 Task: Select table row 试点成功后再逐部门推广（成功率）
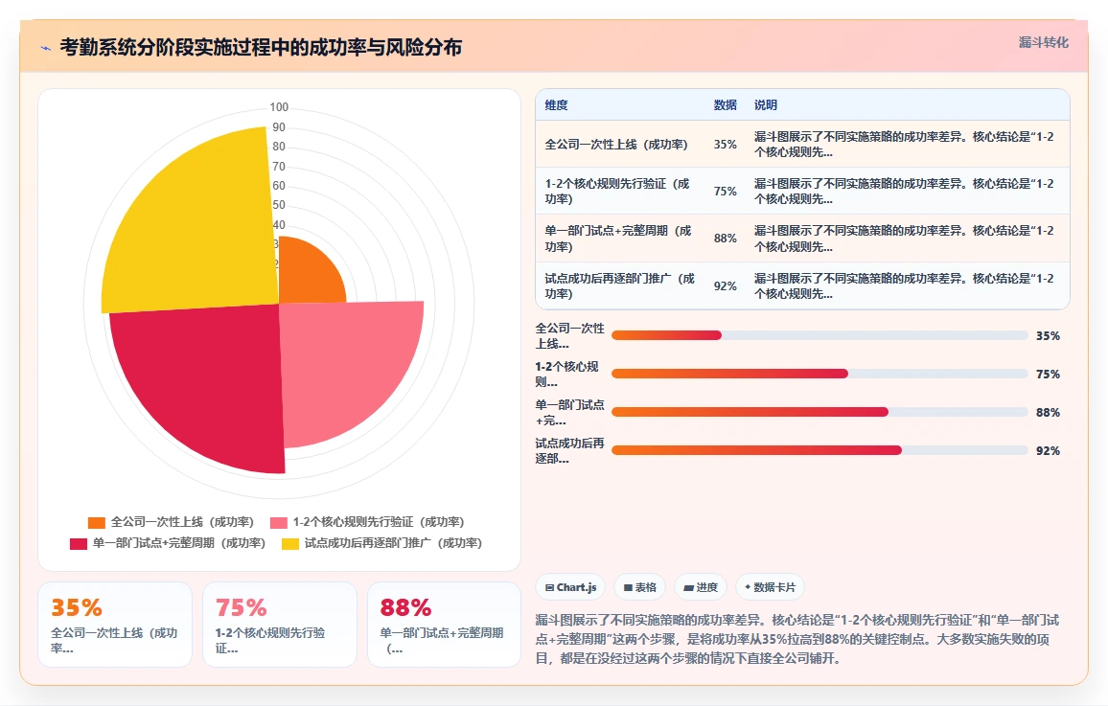(803, 285)
